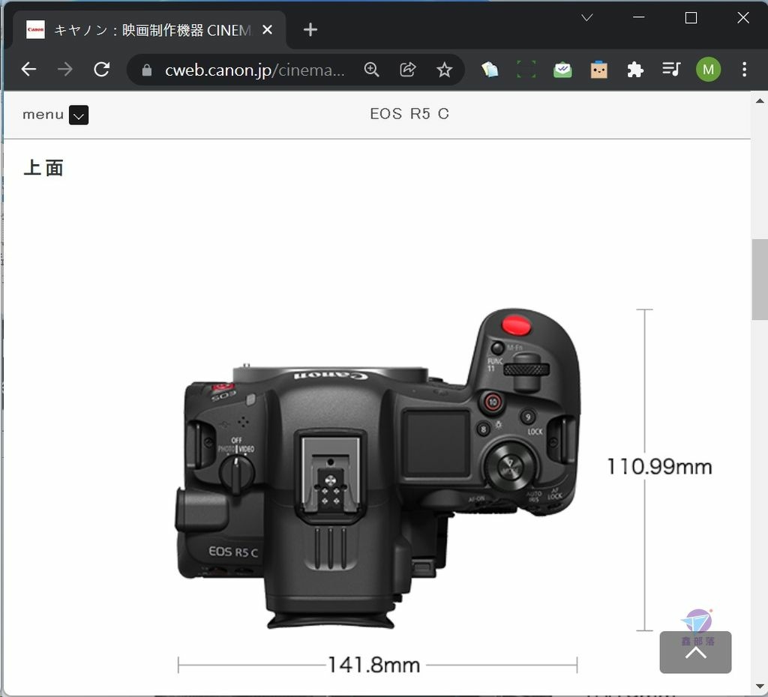Open the media control playlist icon
Image resolution: width=768 pixels, height=697 pixels.
point(671,69)
